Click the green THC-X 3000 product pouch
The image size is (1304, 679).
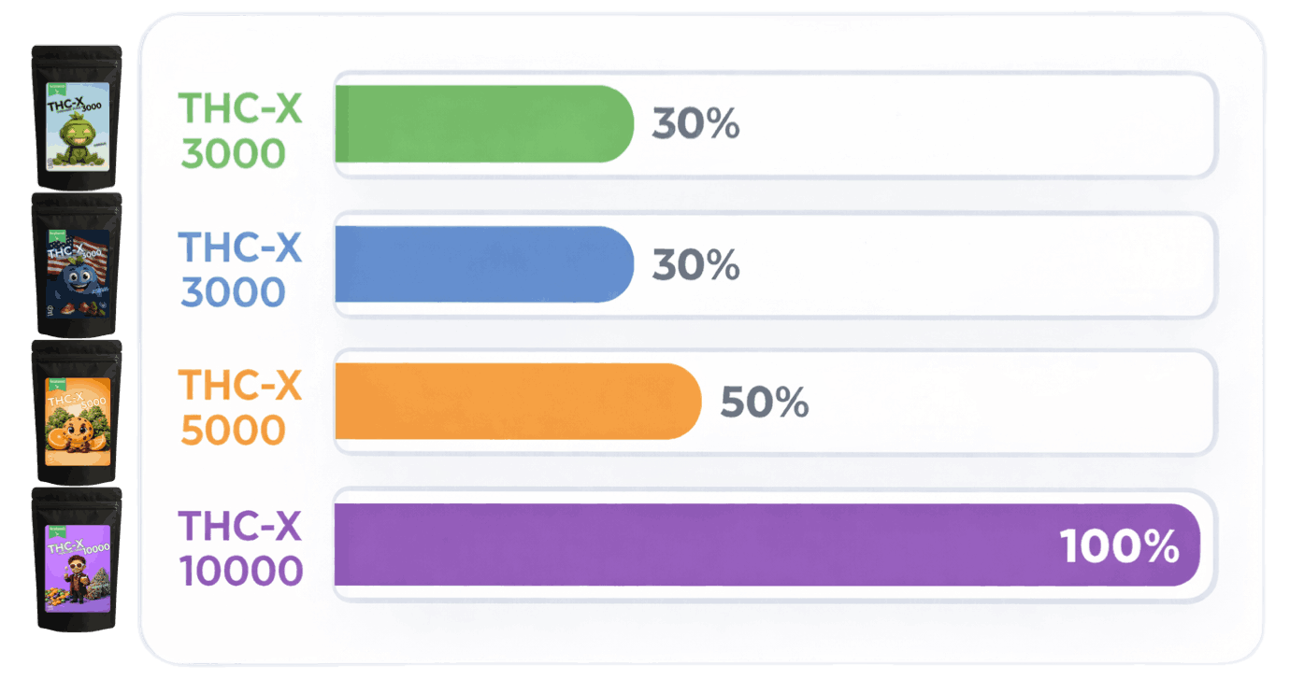(77, 118)
